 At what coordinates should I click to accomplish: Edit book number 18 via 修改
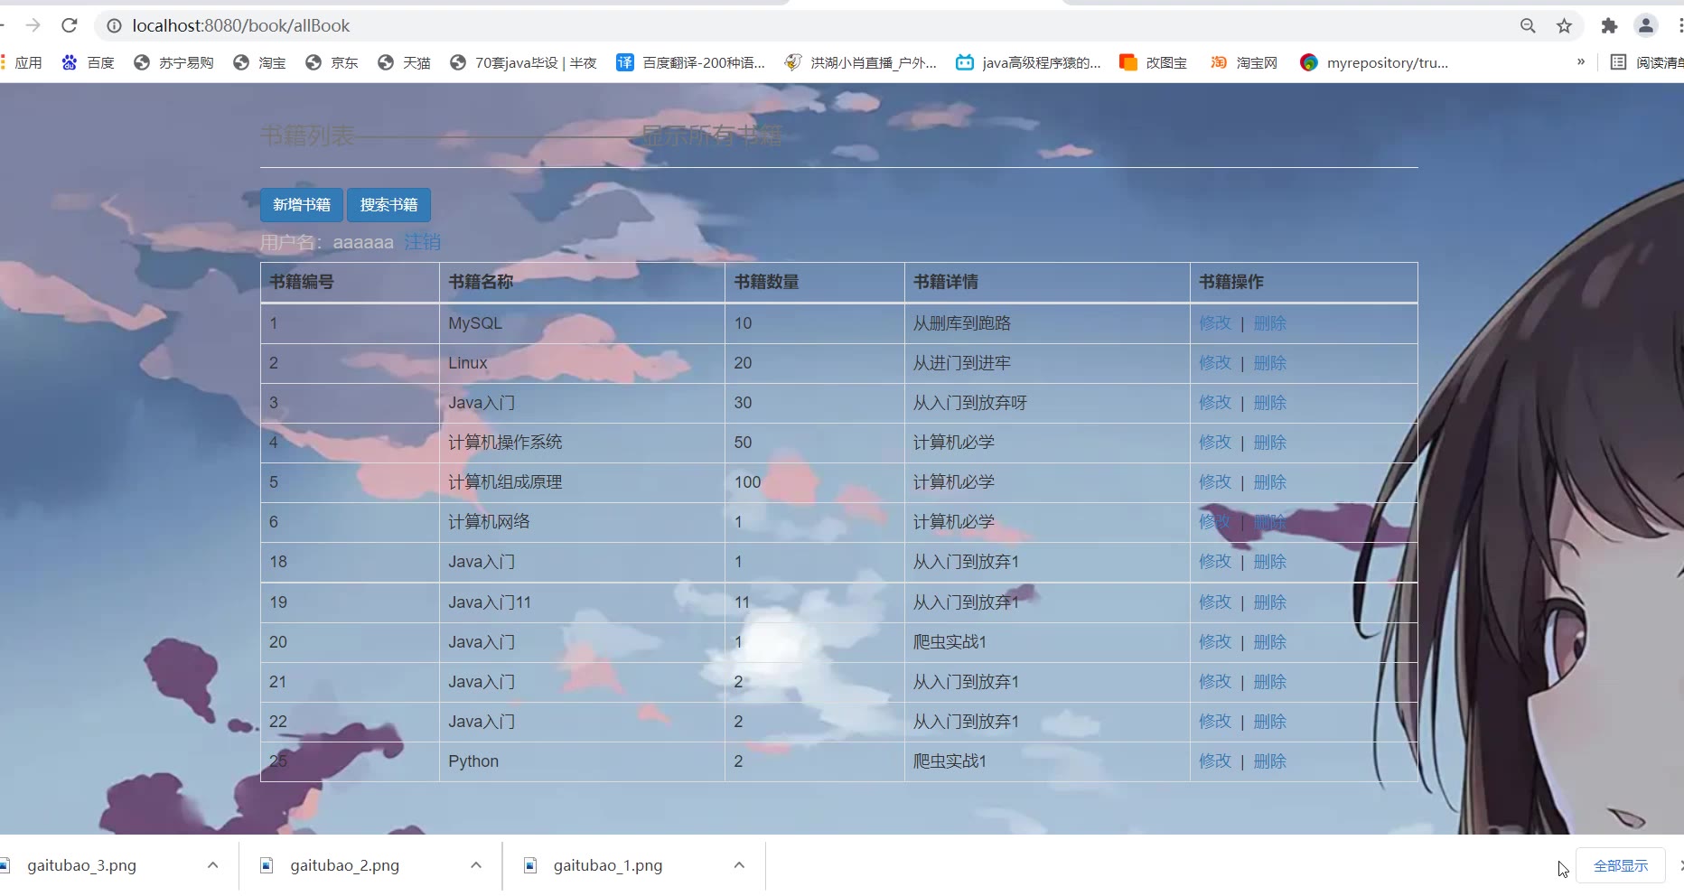pos(1215,562)
